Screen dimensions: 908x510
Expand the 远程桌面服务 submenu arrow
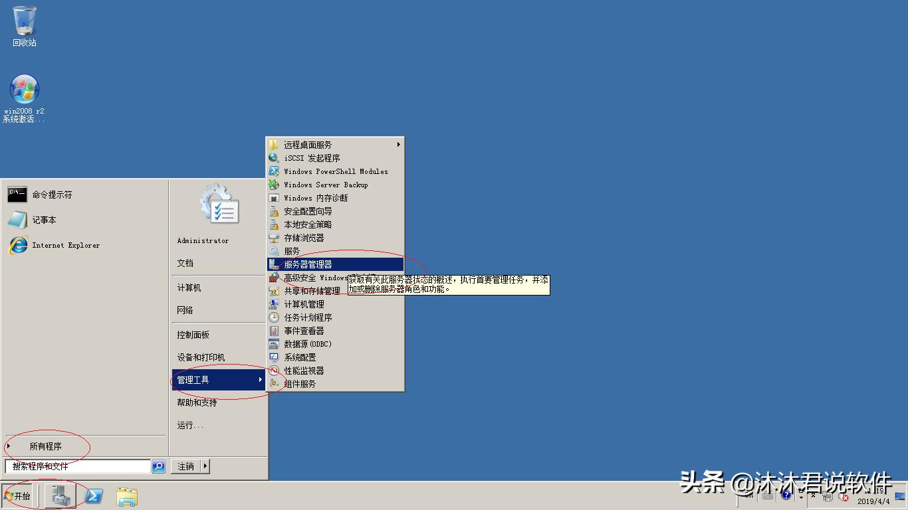pyautogui.click(x=399, y=144)
